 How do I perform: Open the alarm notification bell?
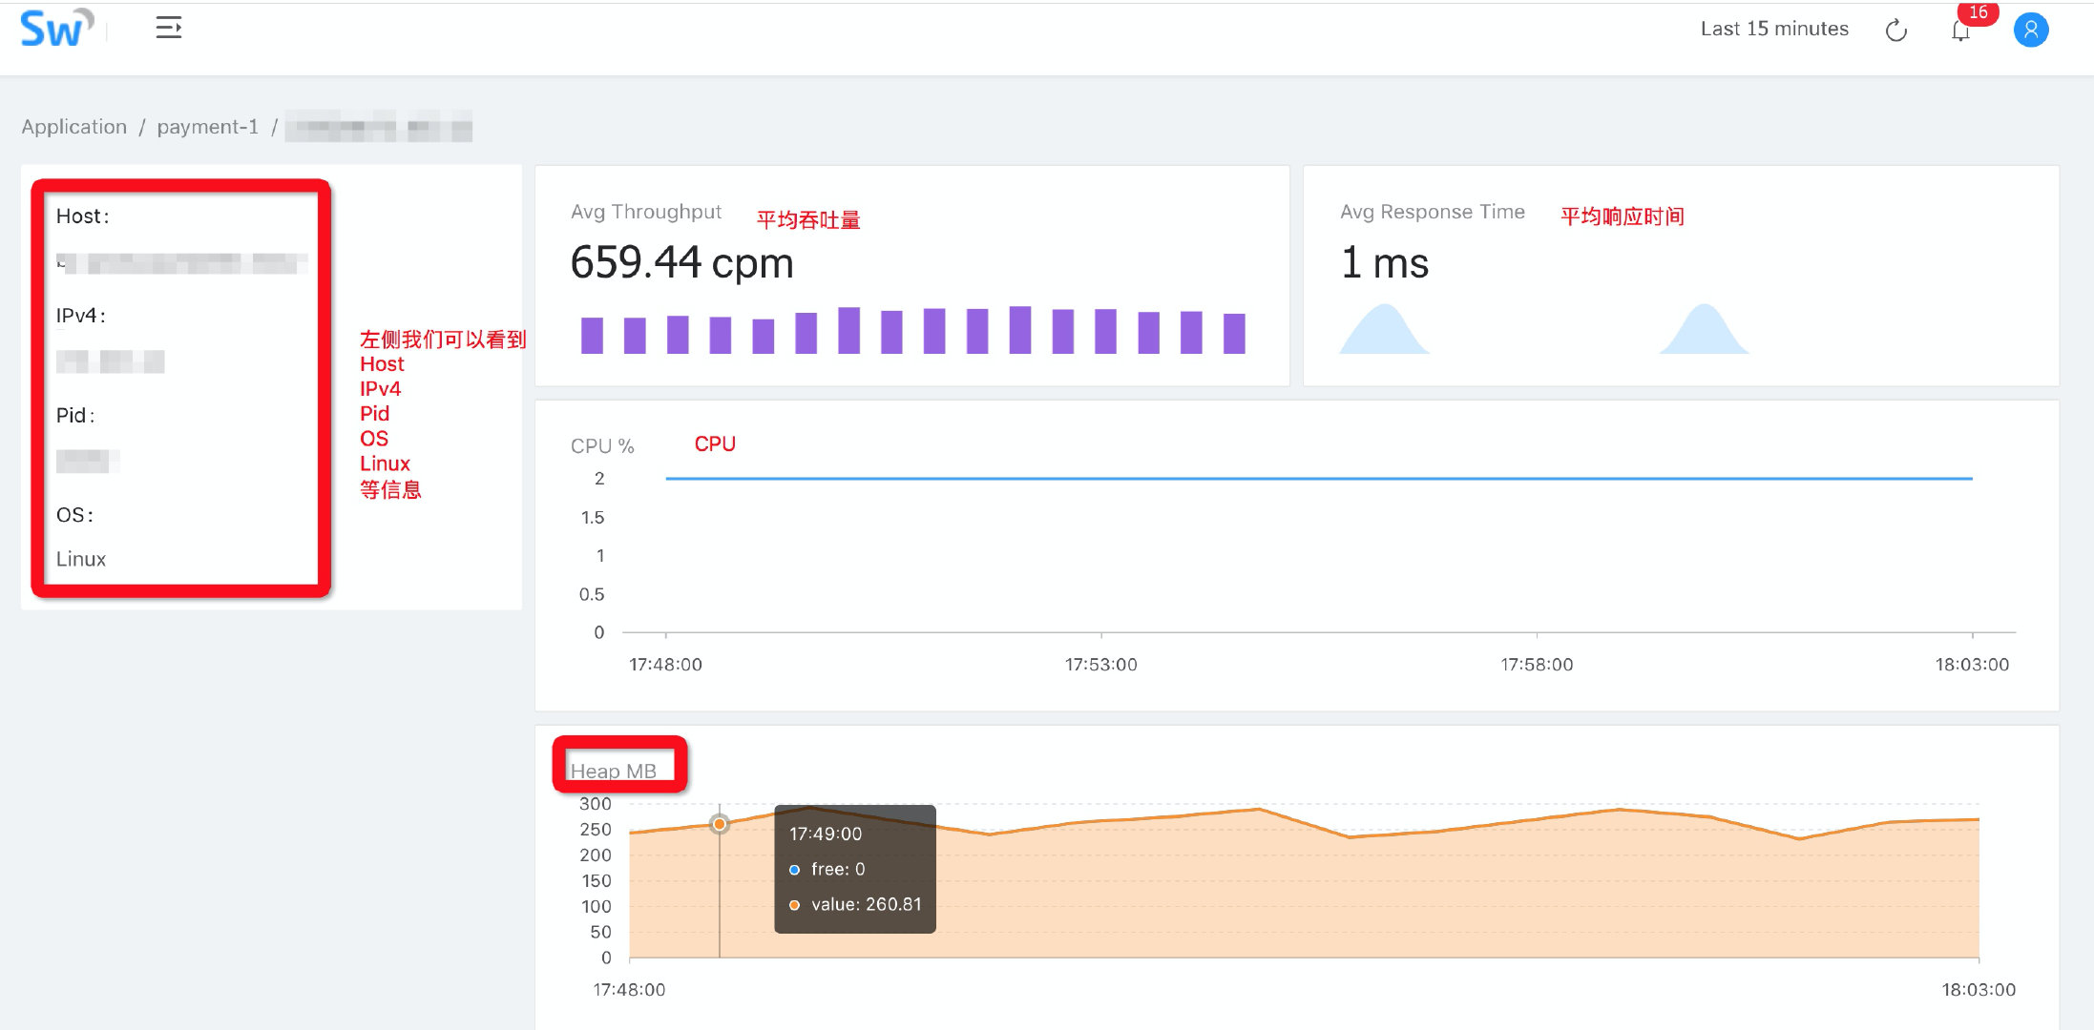click(x=1960, y=31)
